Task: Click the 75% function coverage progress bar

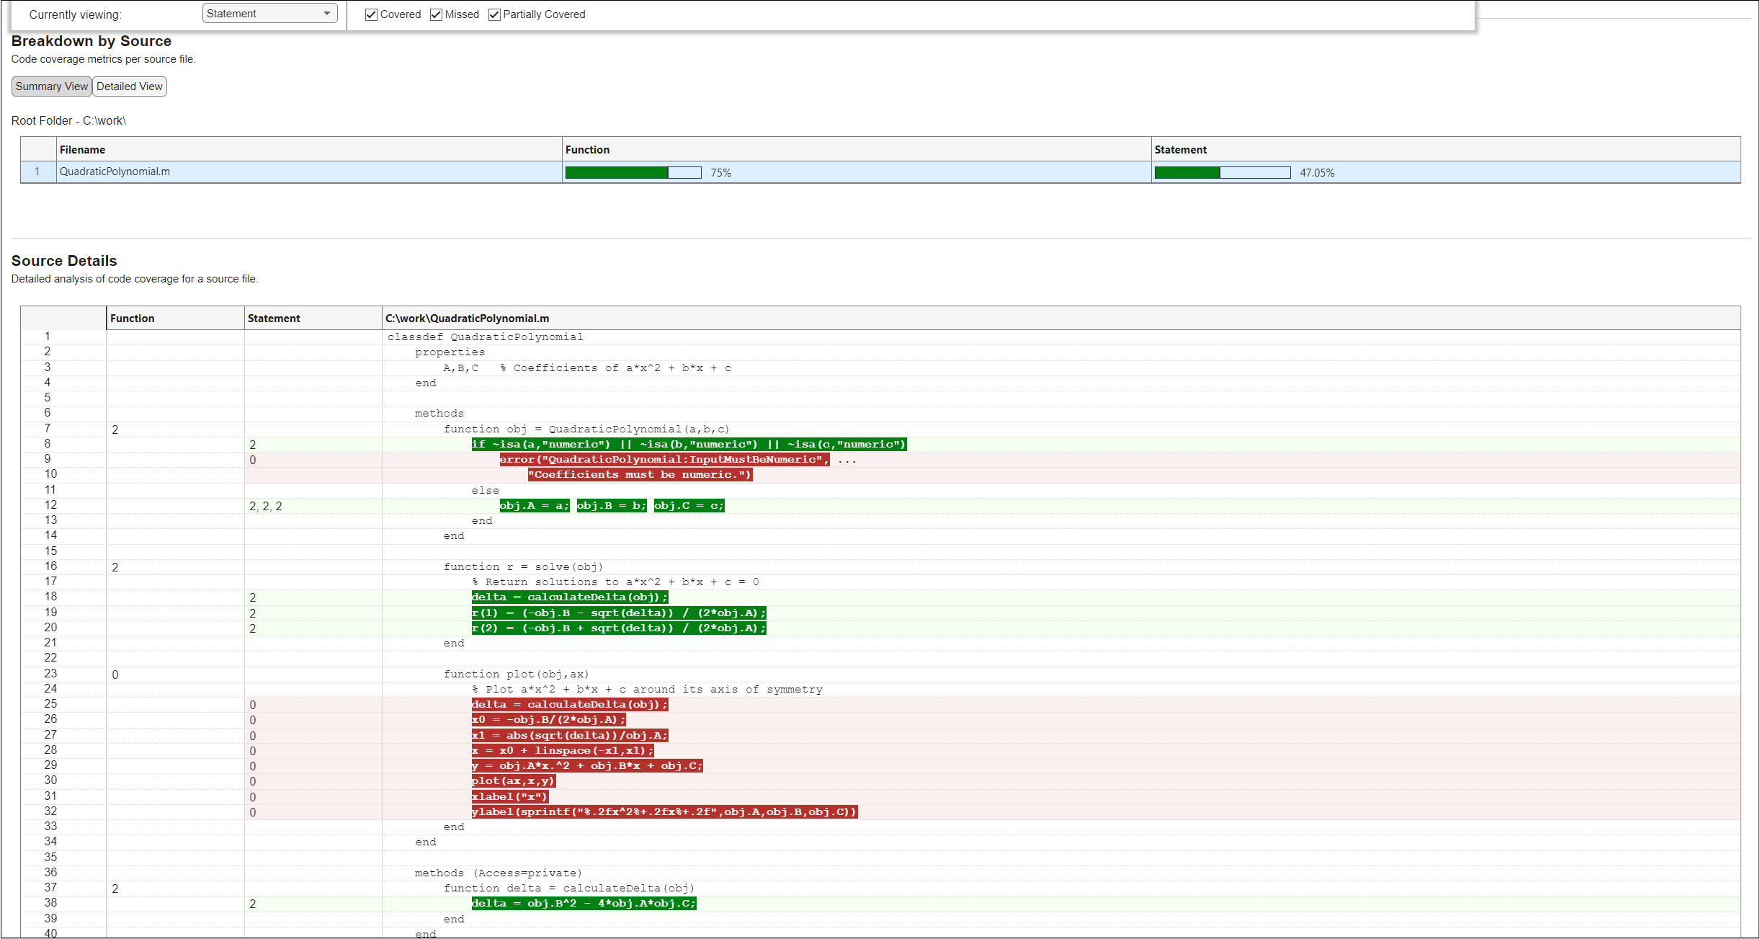Action: click(x=633, y=172)
